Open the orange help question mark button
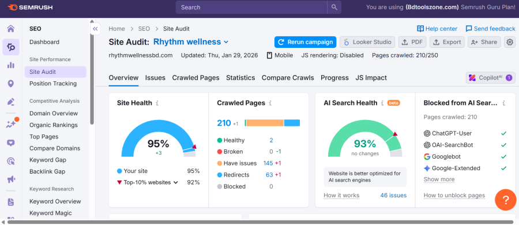519x225 pixels. click(505, 200)
